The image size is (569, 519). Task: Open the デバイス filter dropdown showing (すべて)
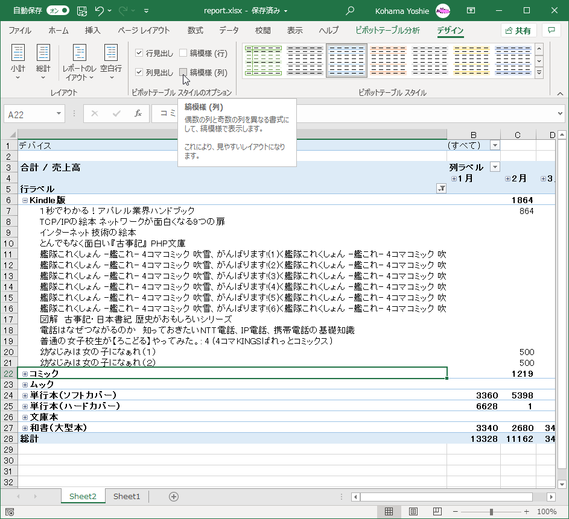[x=495, y=145]
